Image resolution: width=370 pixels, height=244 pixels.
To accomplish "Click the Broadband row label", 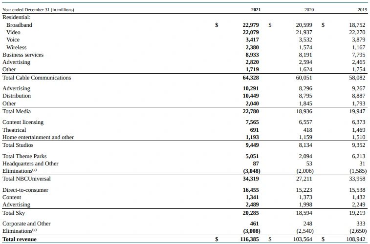I will [x=19, y=25].
